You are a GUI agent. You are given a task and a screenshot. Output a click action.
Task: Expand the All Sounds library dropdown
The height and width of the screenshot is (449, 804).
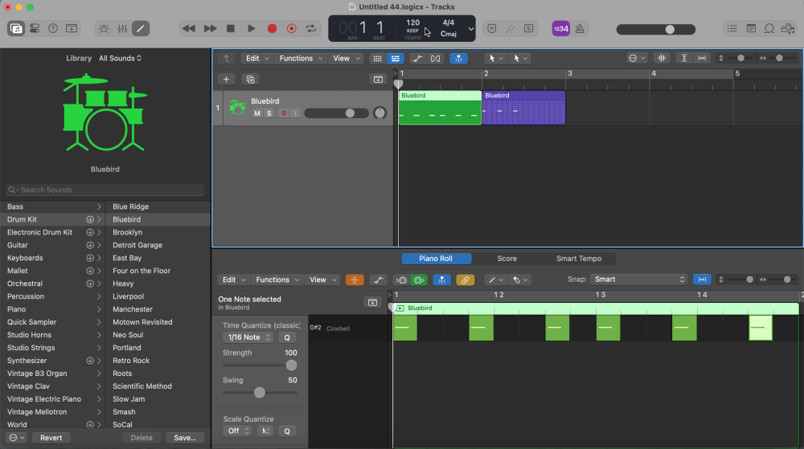[121, 58]
